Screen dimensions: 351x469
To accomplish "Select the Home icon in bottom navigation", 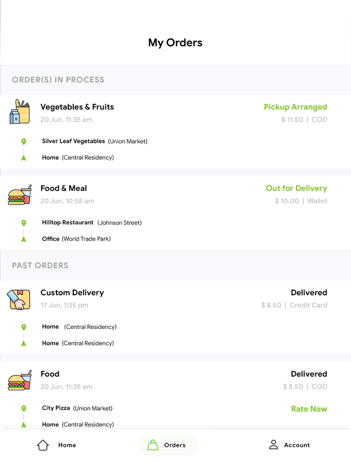I will 43,445.
